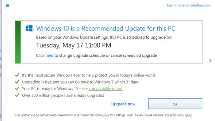Click 'Over 300 million people have already upgraded' text

63,95
